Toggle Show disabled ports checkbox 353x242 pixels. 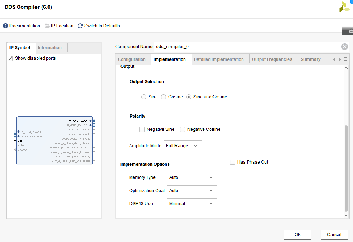pos(10,58)
